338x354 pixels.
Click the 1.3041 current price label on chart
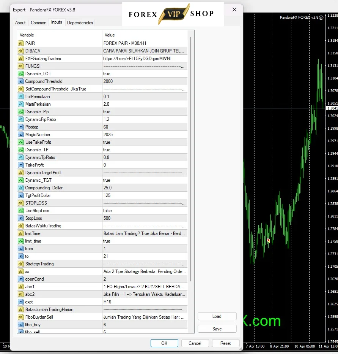point(332,108)
